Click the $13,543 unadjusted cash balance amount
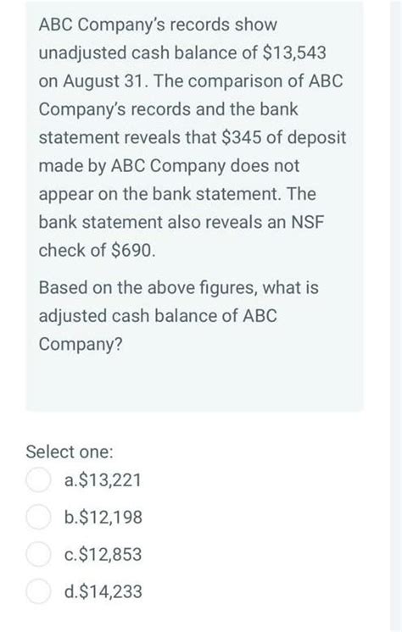The image size is (402, 632). click(x=294, y=53)
